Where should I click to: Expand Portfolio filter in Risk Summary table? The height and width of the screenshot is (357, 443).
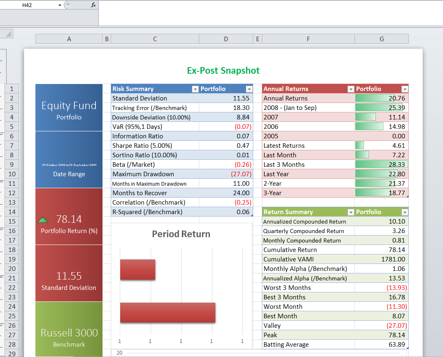(249, 89)
